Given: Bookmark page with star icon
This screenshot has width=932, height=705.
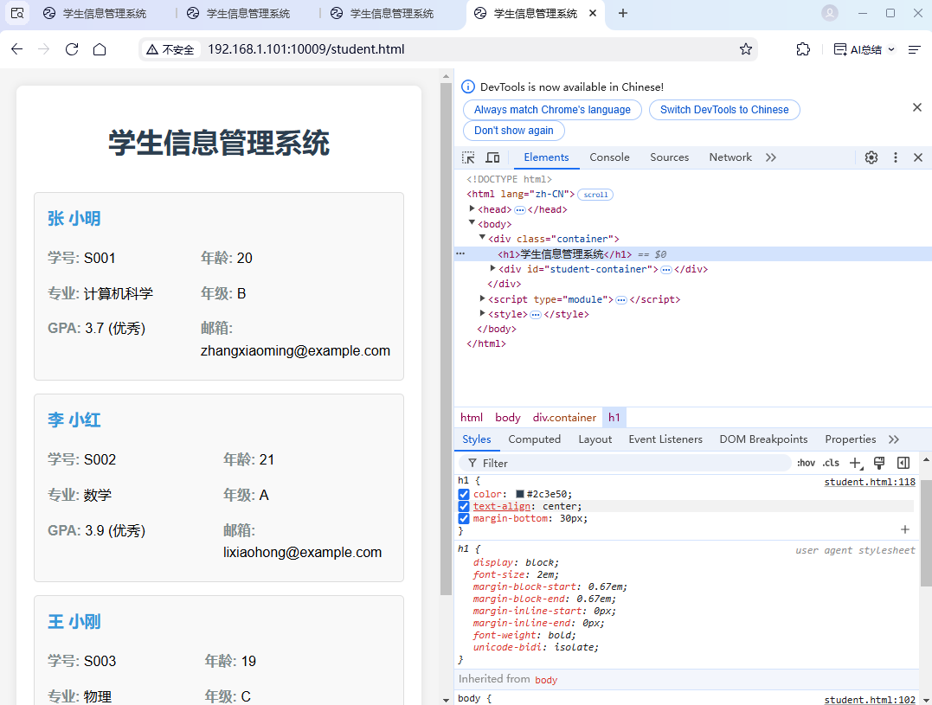Looking at the screenshot, I should click(745, 49).
